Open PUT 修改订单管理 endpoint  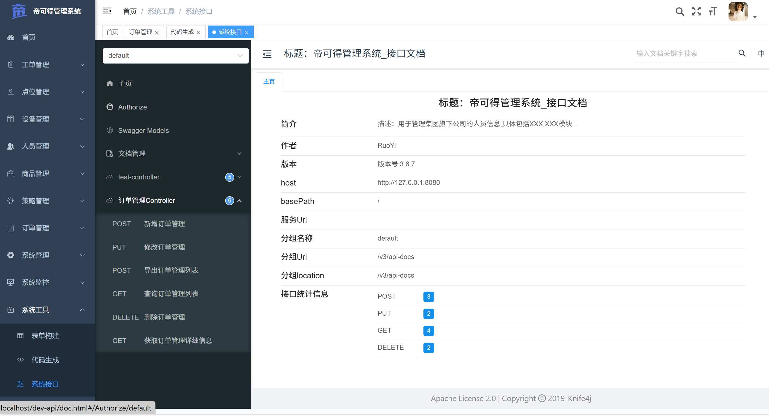pyautogui.click(x=173, y=247)
